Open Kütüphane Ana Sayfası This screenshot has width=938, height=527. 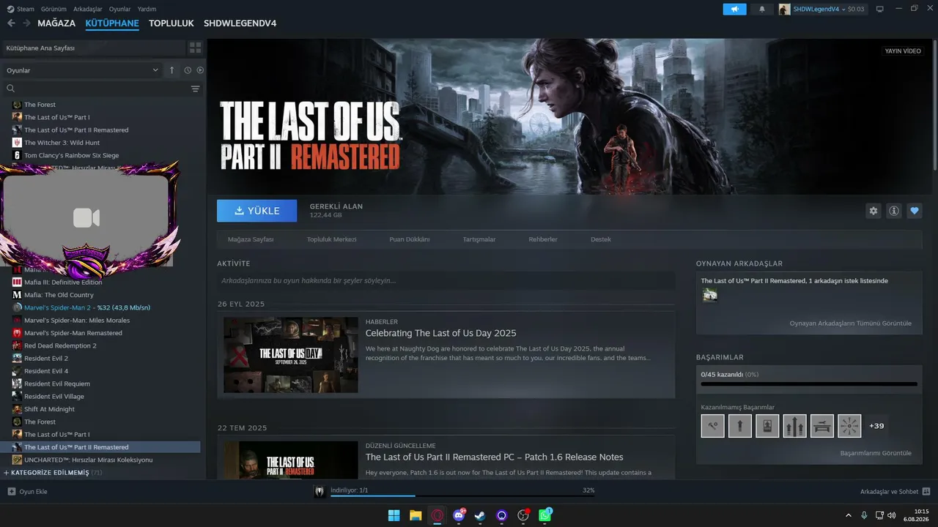click(x=93, y=48)
